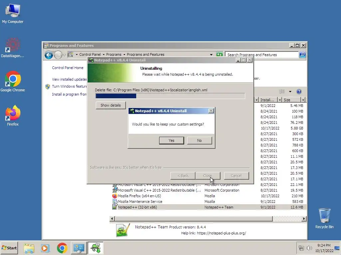The width and height of the screenshot is (341, 255).
Task: Open Size column filter dropdown
Action: pos(303,100)
